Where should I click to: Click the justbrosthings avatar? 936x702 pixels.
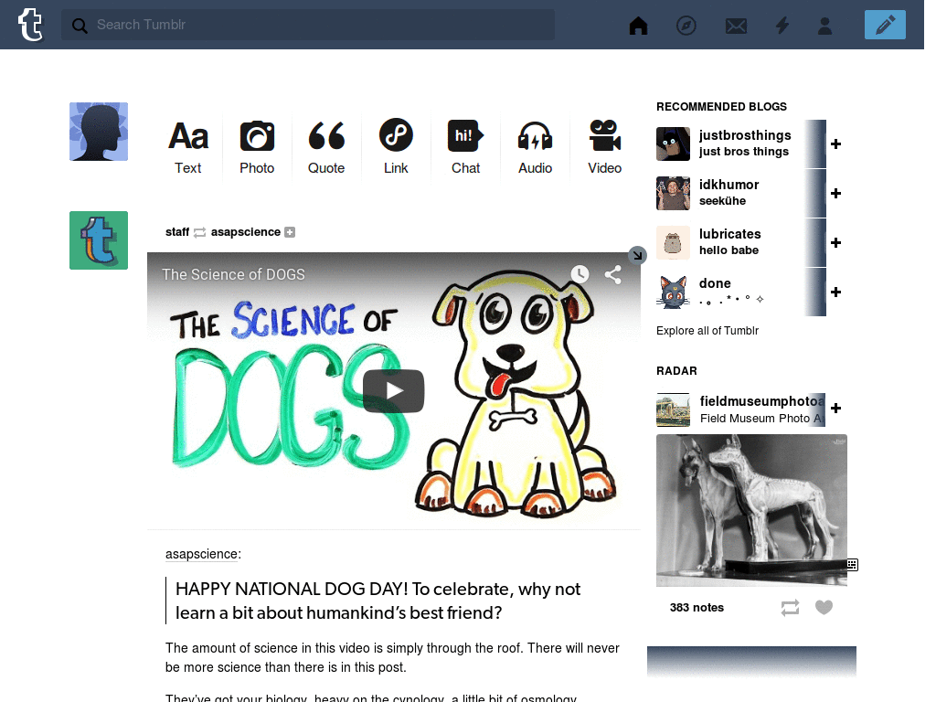pos(674,144)
